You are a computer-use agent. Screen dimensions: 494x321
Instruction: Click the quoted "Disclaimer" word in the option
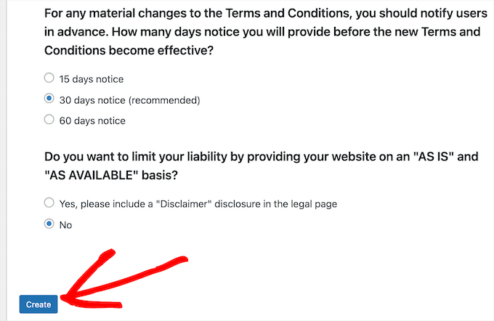pos(184,204)
